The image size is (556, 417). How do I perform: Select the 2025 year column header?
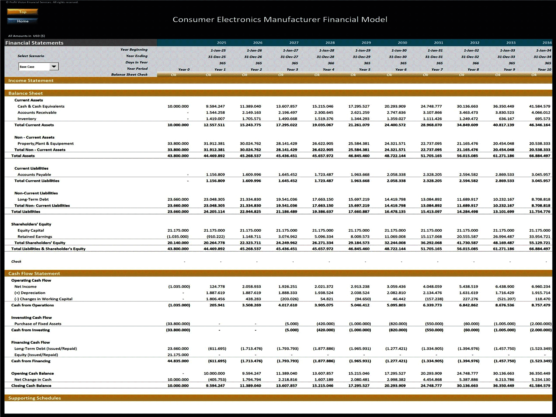222,42
